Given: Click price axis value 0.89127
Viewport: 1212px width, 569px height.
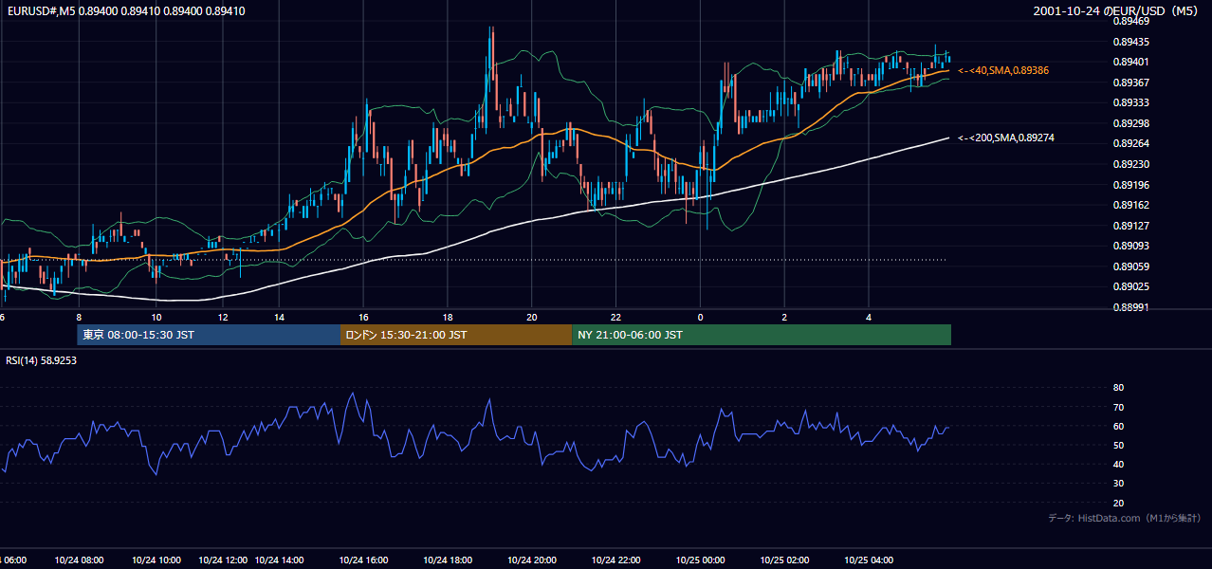Looking at the screenshot, I should click(1133, 226).
